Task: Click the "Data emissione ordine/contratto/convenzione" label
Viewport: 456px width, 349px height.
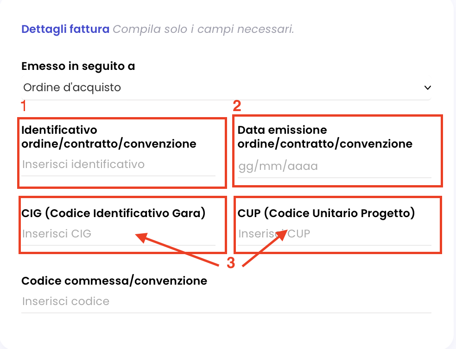Action: click(x=325, y=137)
